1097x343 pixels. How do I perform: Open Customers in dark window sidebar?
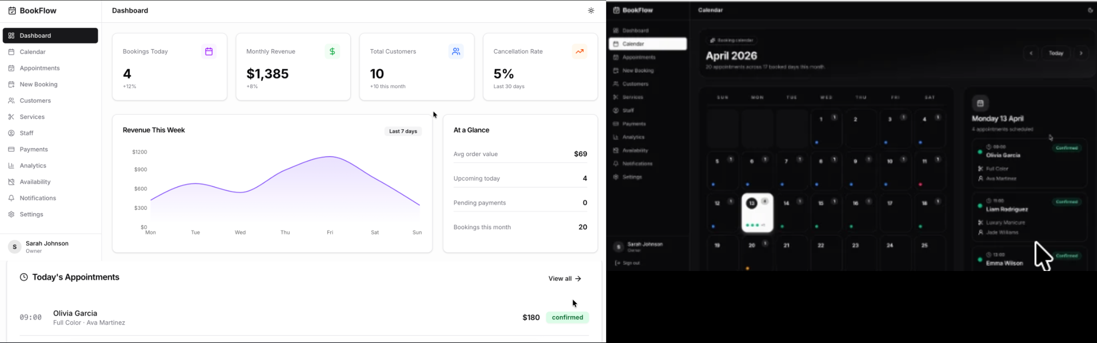click(648, 84)
